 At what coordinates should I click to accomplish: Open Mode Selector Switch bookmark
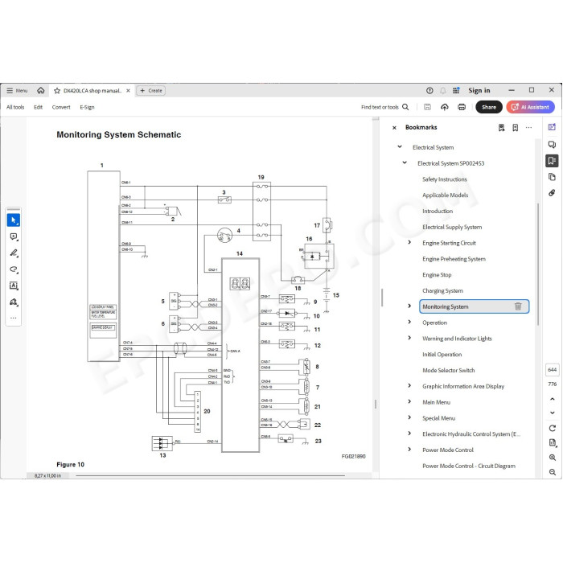click(x=449, y=370)
